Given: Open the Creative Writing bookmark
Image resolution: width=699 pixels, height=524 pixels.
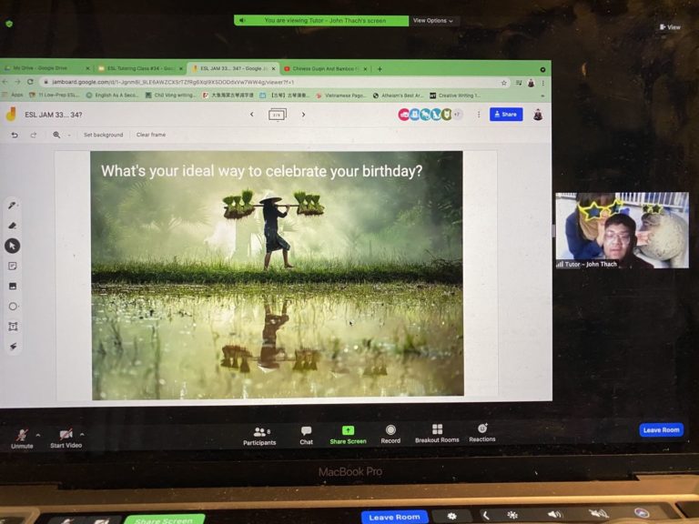Looking at the screenshot, I should tap(455, 96).
